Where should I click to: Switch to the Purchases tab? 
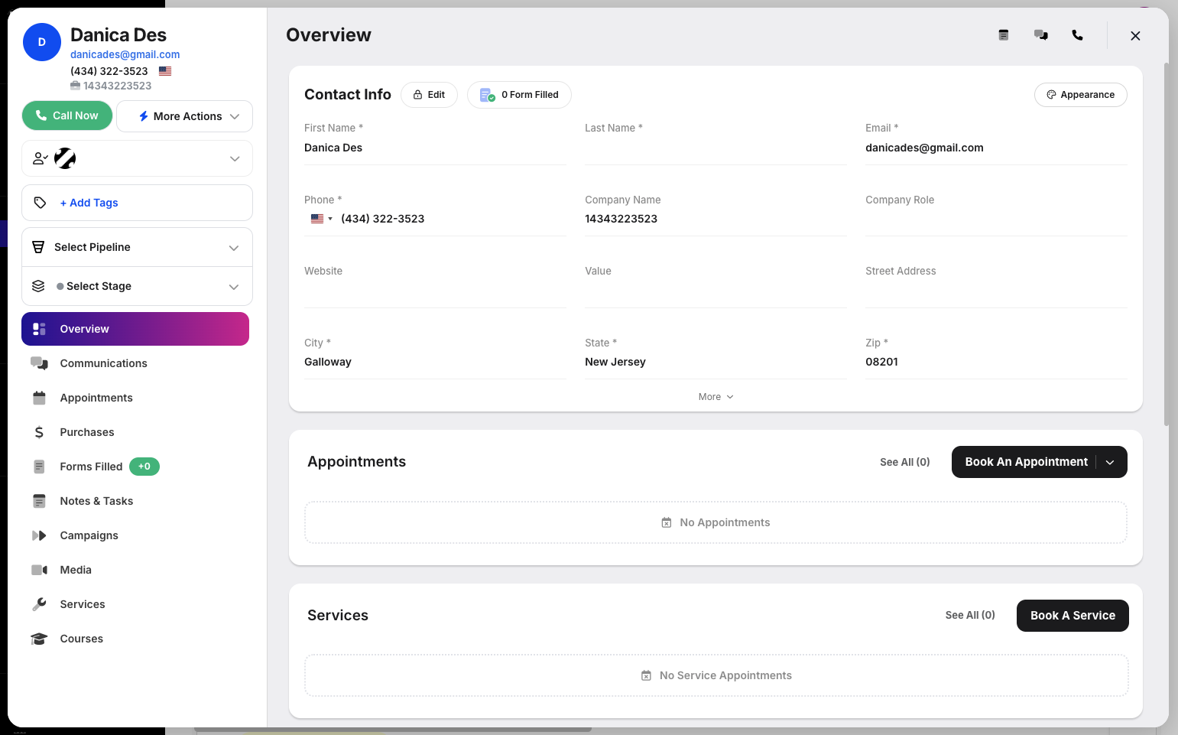click(x=135, y=432)
